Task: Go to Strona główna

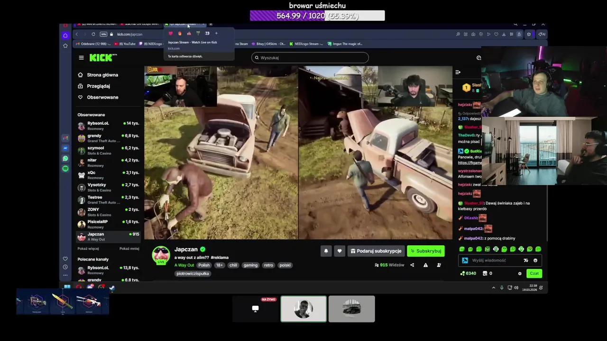Action: tap(98, 75)
